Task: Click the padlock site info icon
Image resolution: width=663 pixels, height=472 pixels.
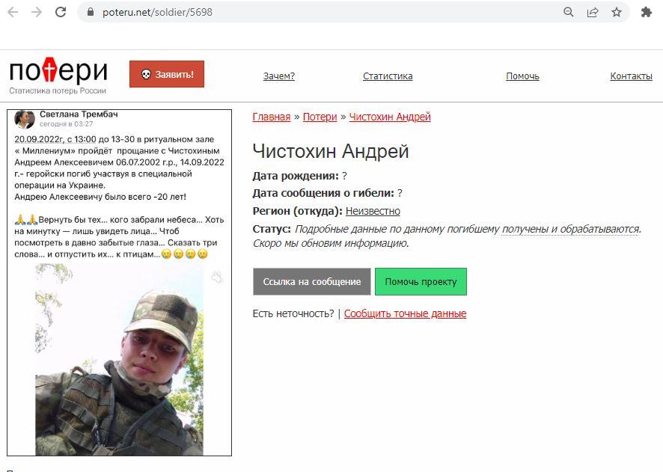Action: (x=90, y=12)
